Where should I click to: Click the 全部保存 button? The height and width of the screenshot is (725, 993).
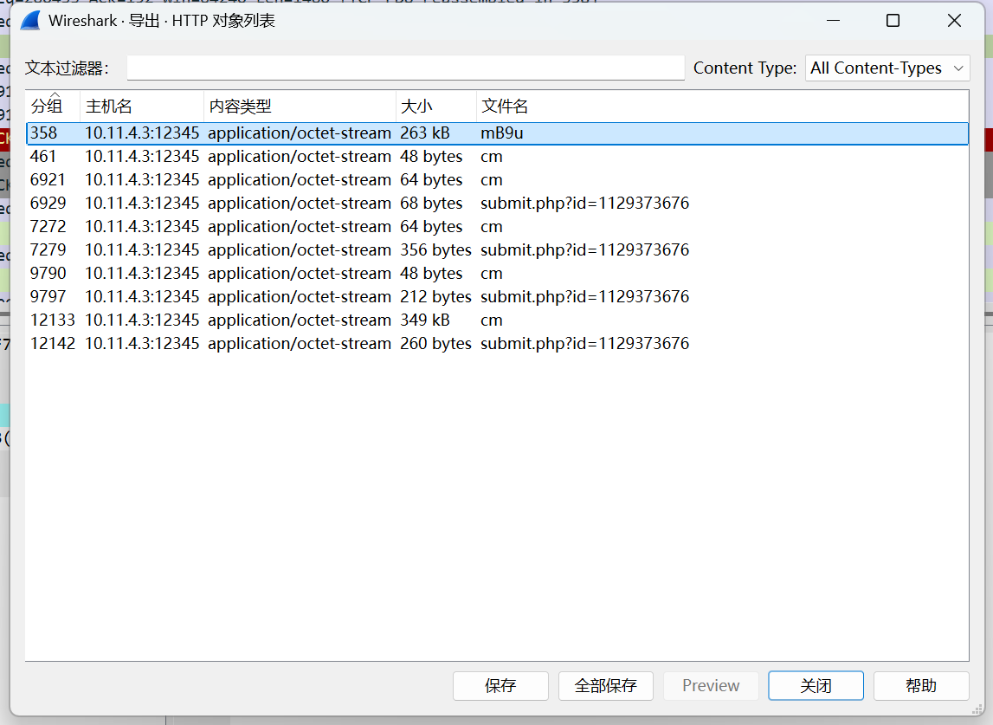point(606,686)
